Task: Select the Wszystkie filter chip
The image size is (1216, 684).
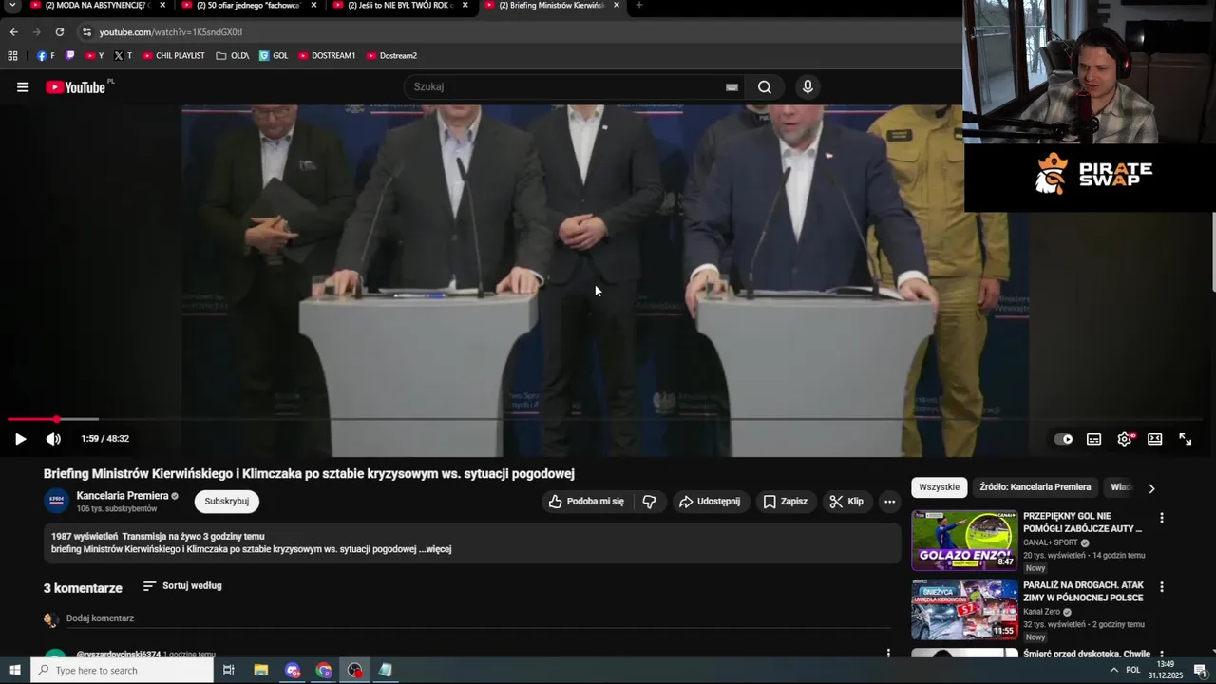Action: coord(940,487)
